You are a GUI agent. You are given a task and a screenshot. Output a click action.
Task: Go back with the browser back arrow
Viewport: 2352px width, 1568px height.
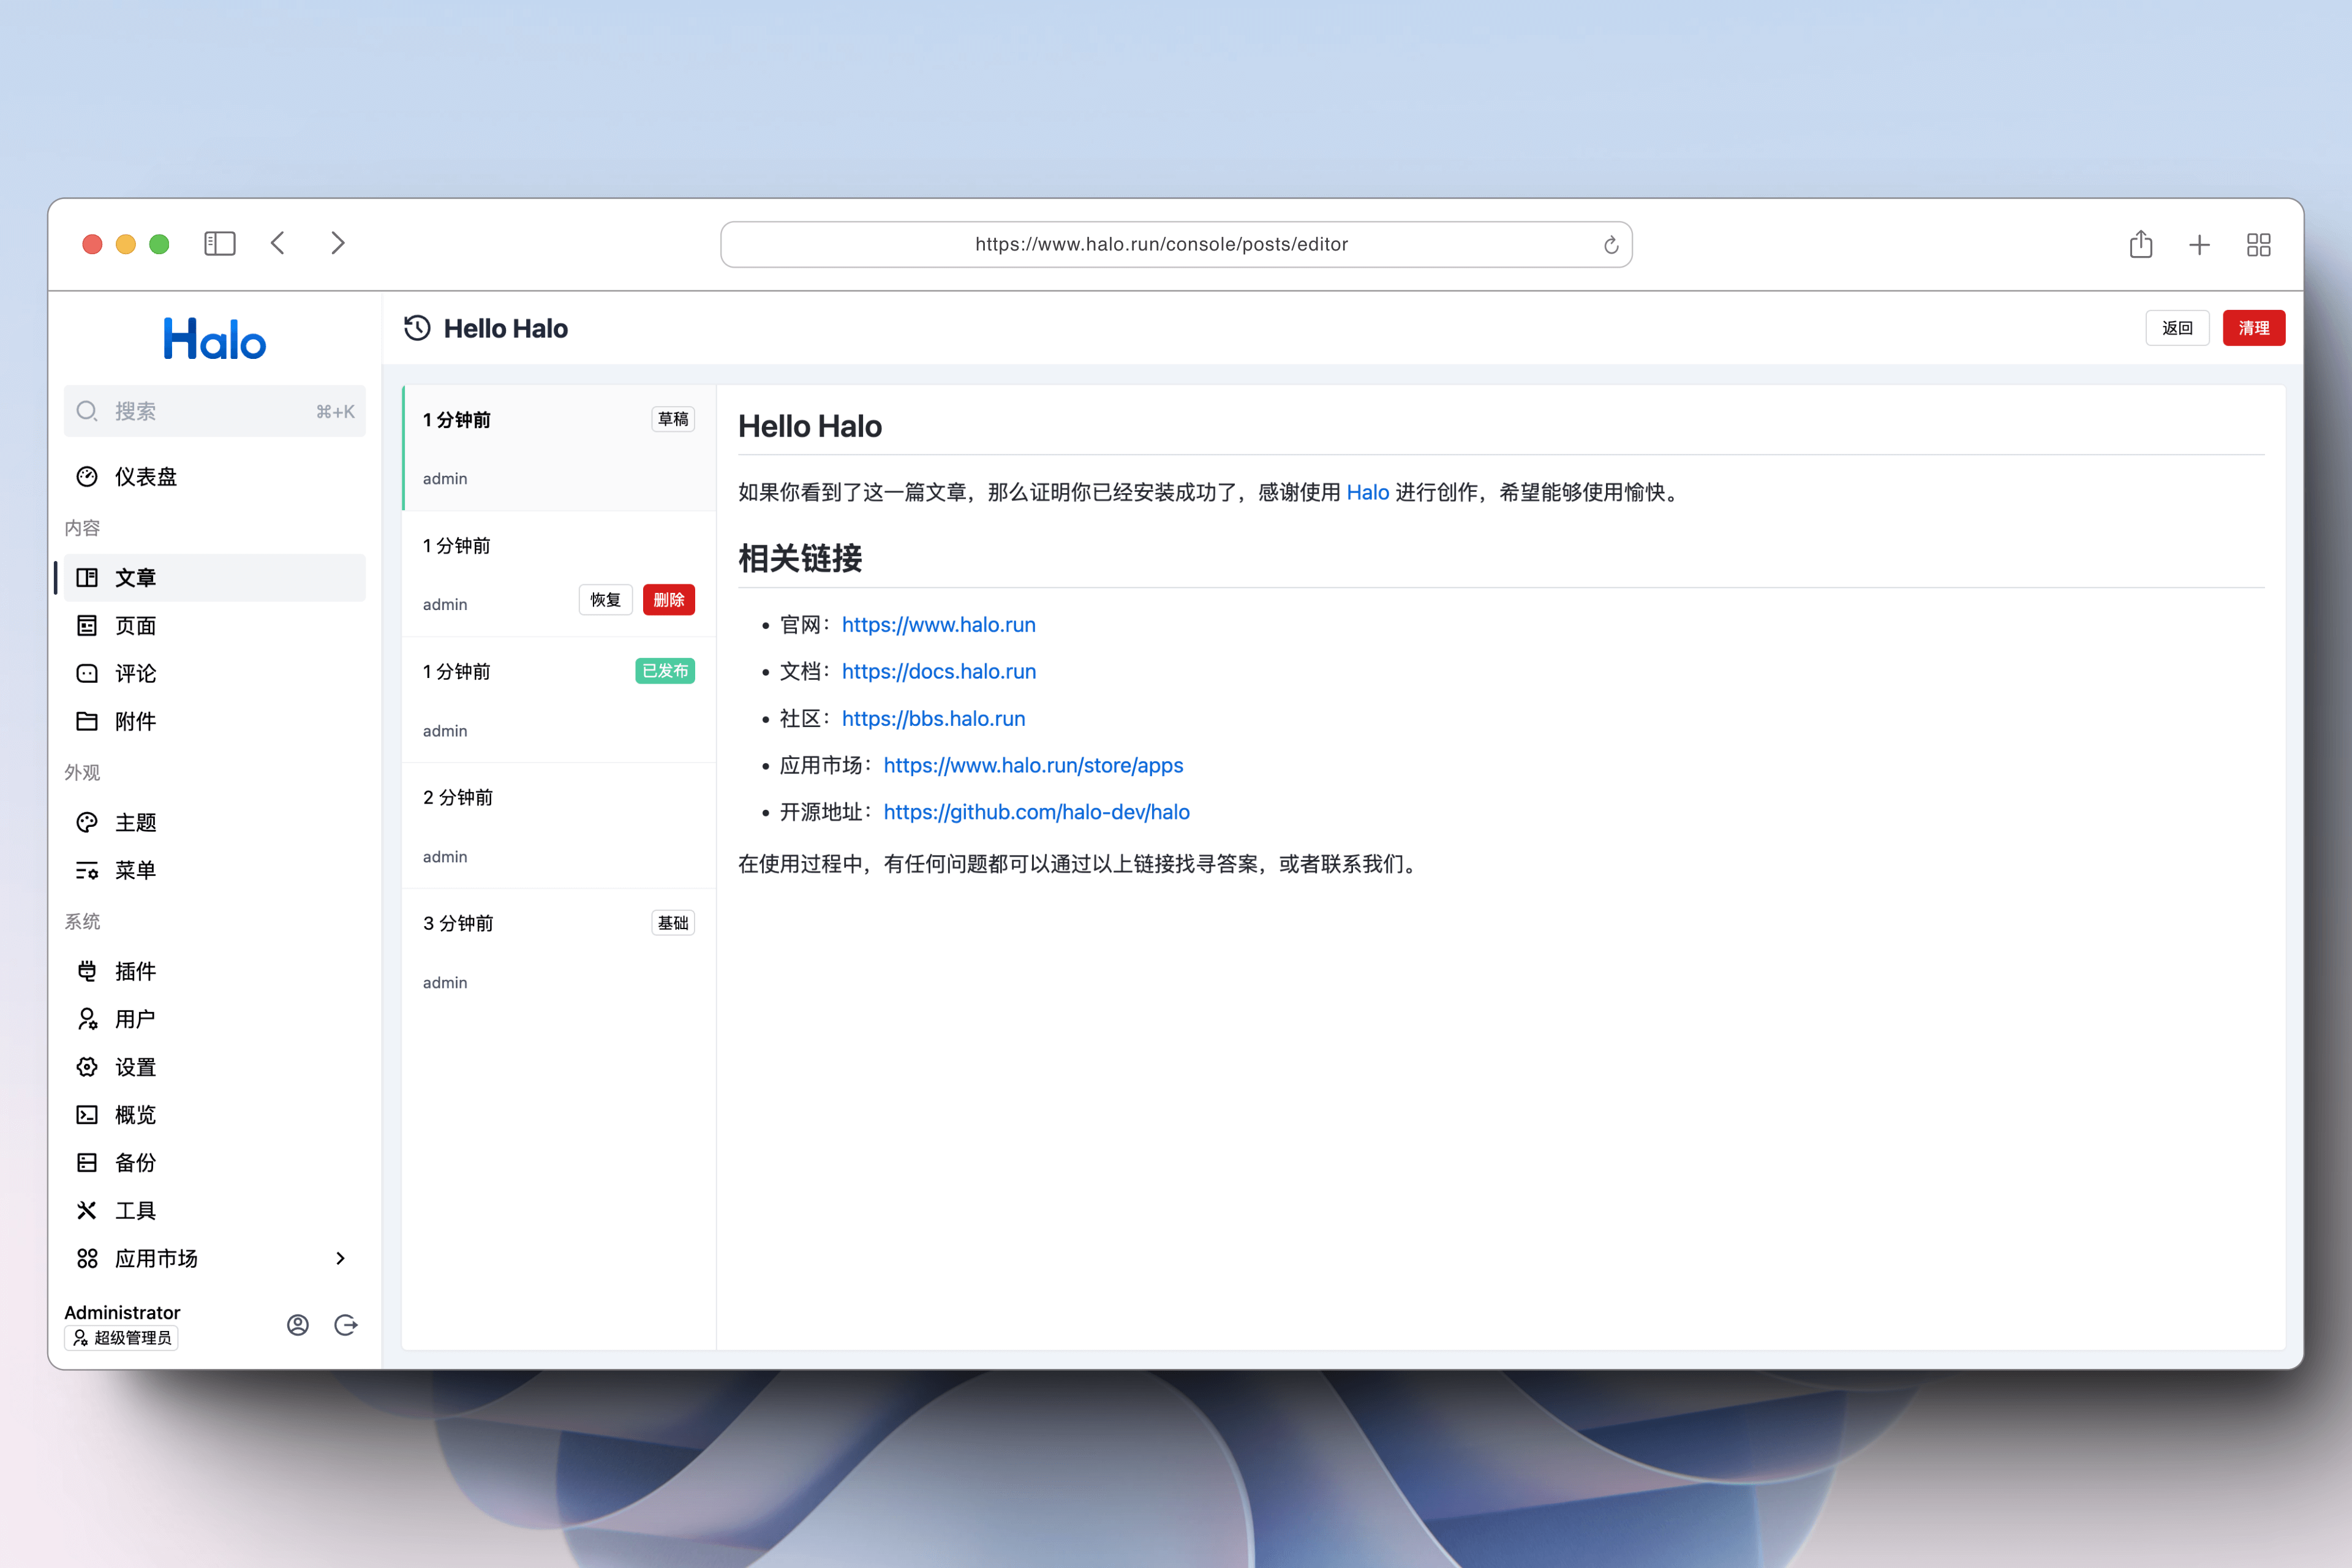(278, 244)
